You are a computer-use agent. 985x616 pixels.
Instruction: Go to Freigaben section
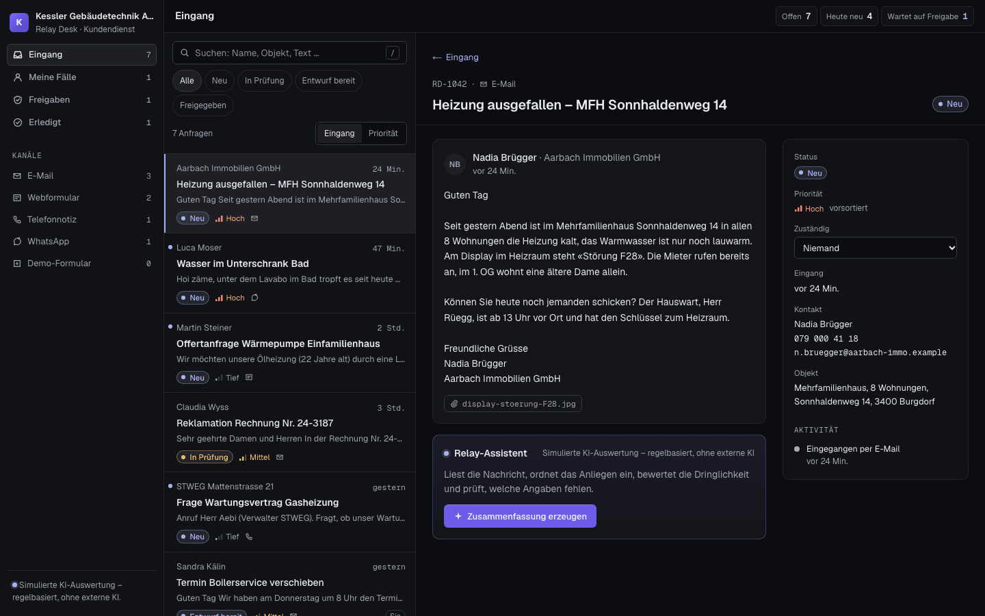[81, 100]
